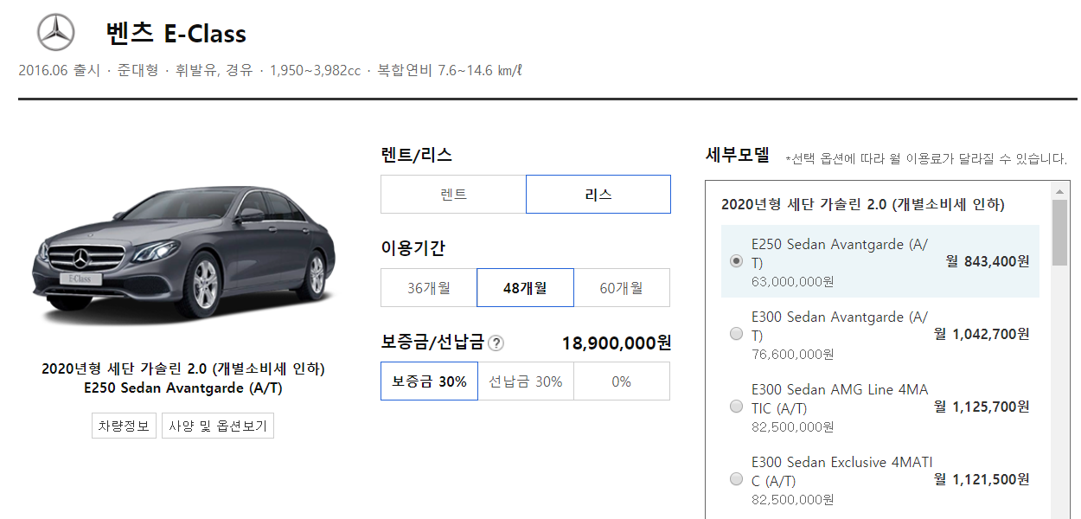The image size is (1081, 519).
Task: Open the 차량정보 button
Action: click(124, 426)
